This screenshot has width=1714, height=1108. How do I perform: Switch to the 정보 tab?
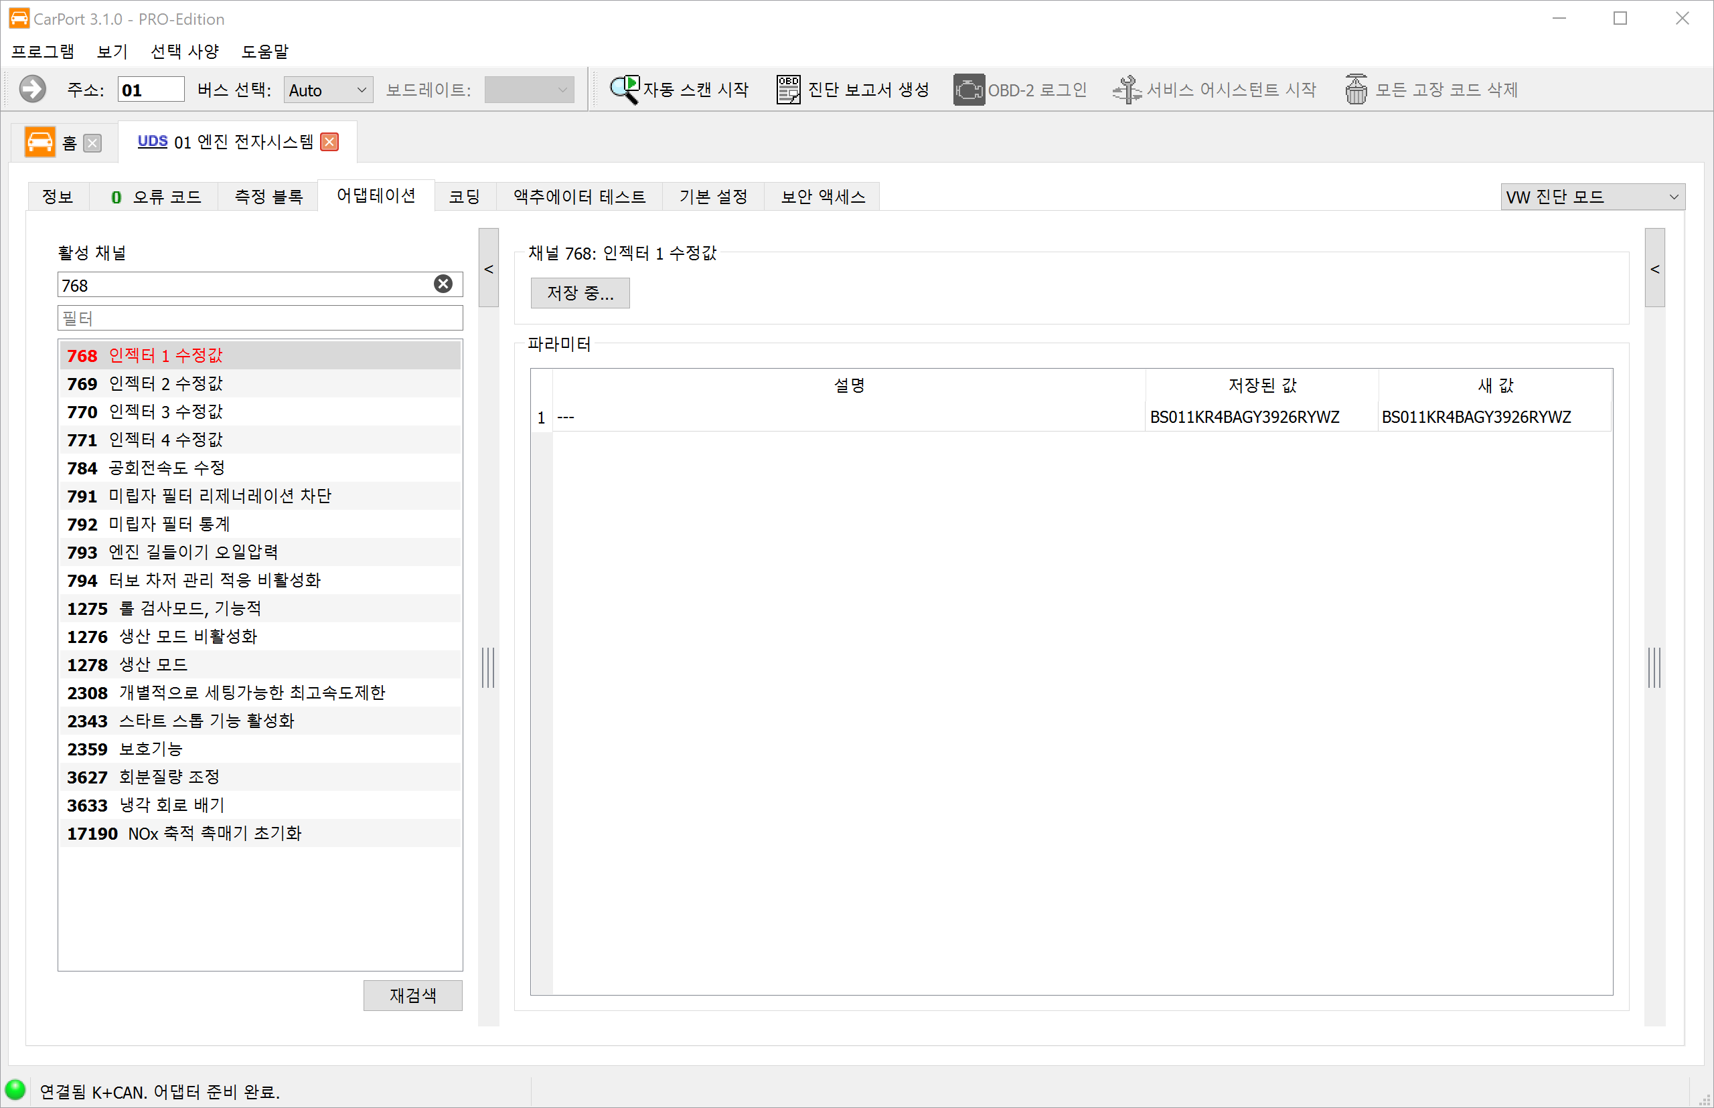pyautogui.click(x=58, y=197)
